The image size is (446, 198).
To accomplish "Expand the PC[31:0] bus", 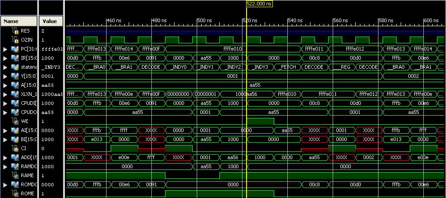I will click(5, 49).
